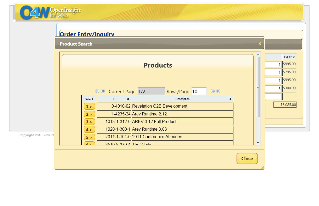Select product 2 with the '2 >' button
The image size is (319, 206).
[x=89, y=114]
